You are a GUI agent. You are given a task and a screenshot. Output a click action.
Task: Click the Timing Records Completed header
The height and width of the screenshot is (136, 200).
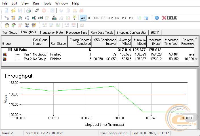pyautogui.click(x=80, y=42)
